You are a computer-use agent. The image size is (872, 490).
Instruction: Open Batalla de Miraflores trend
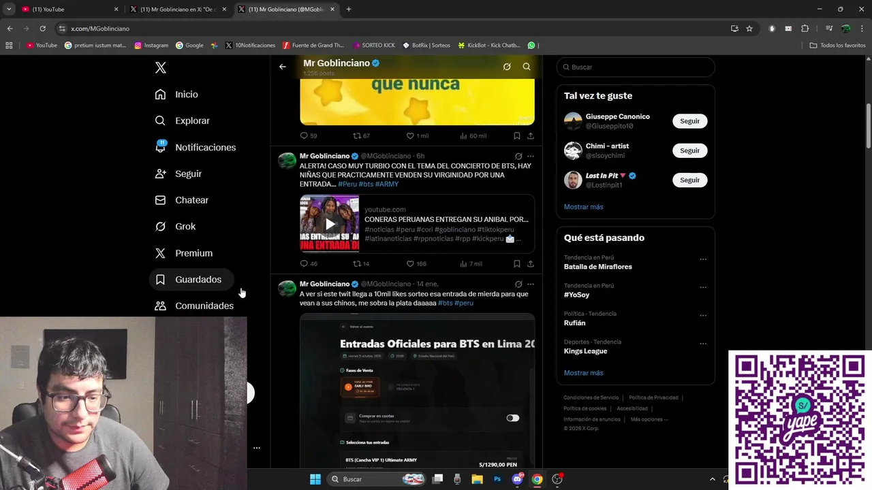(x=597, y=267)
